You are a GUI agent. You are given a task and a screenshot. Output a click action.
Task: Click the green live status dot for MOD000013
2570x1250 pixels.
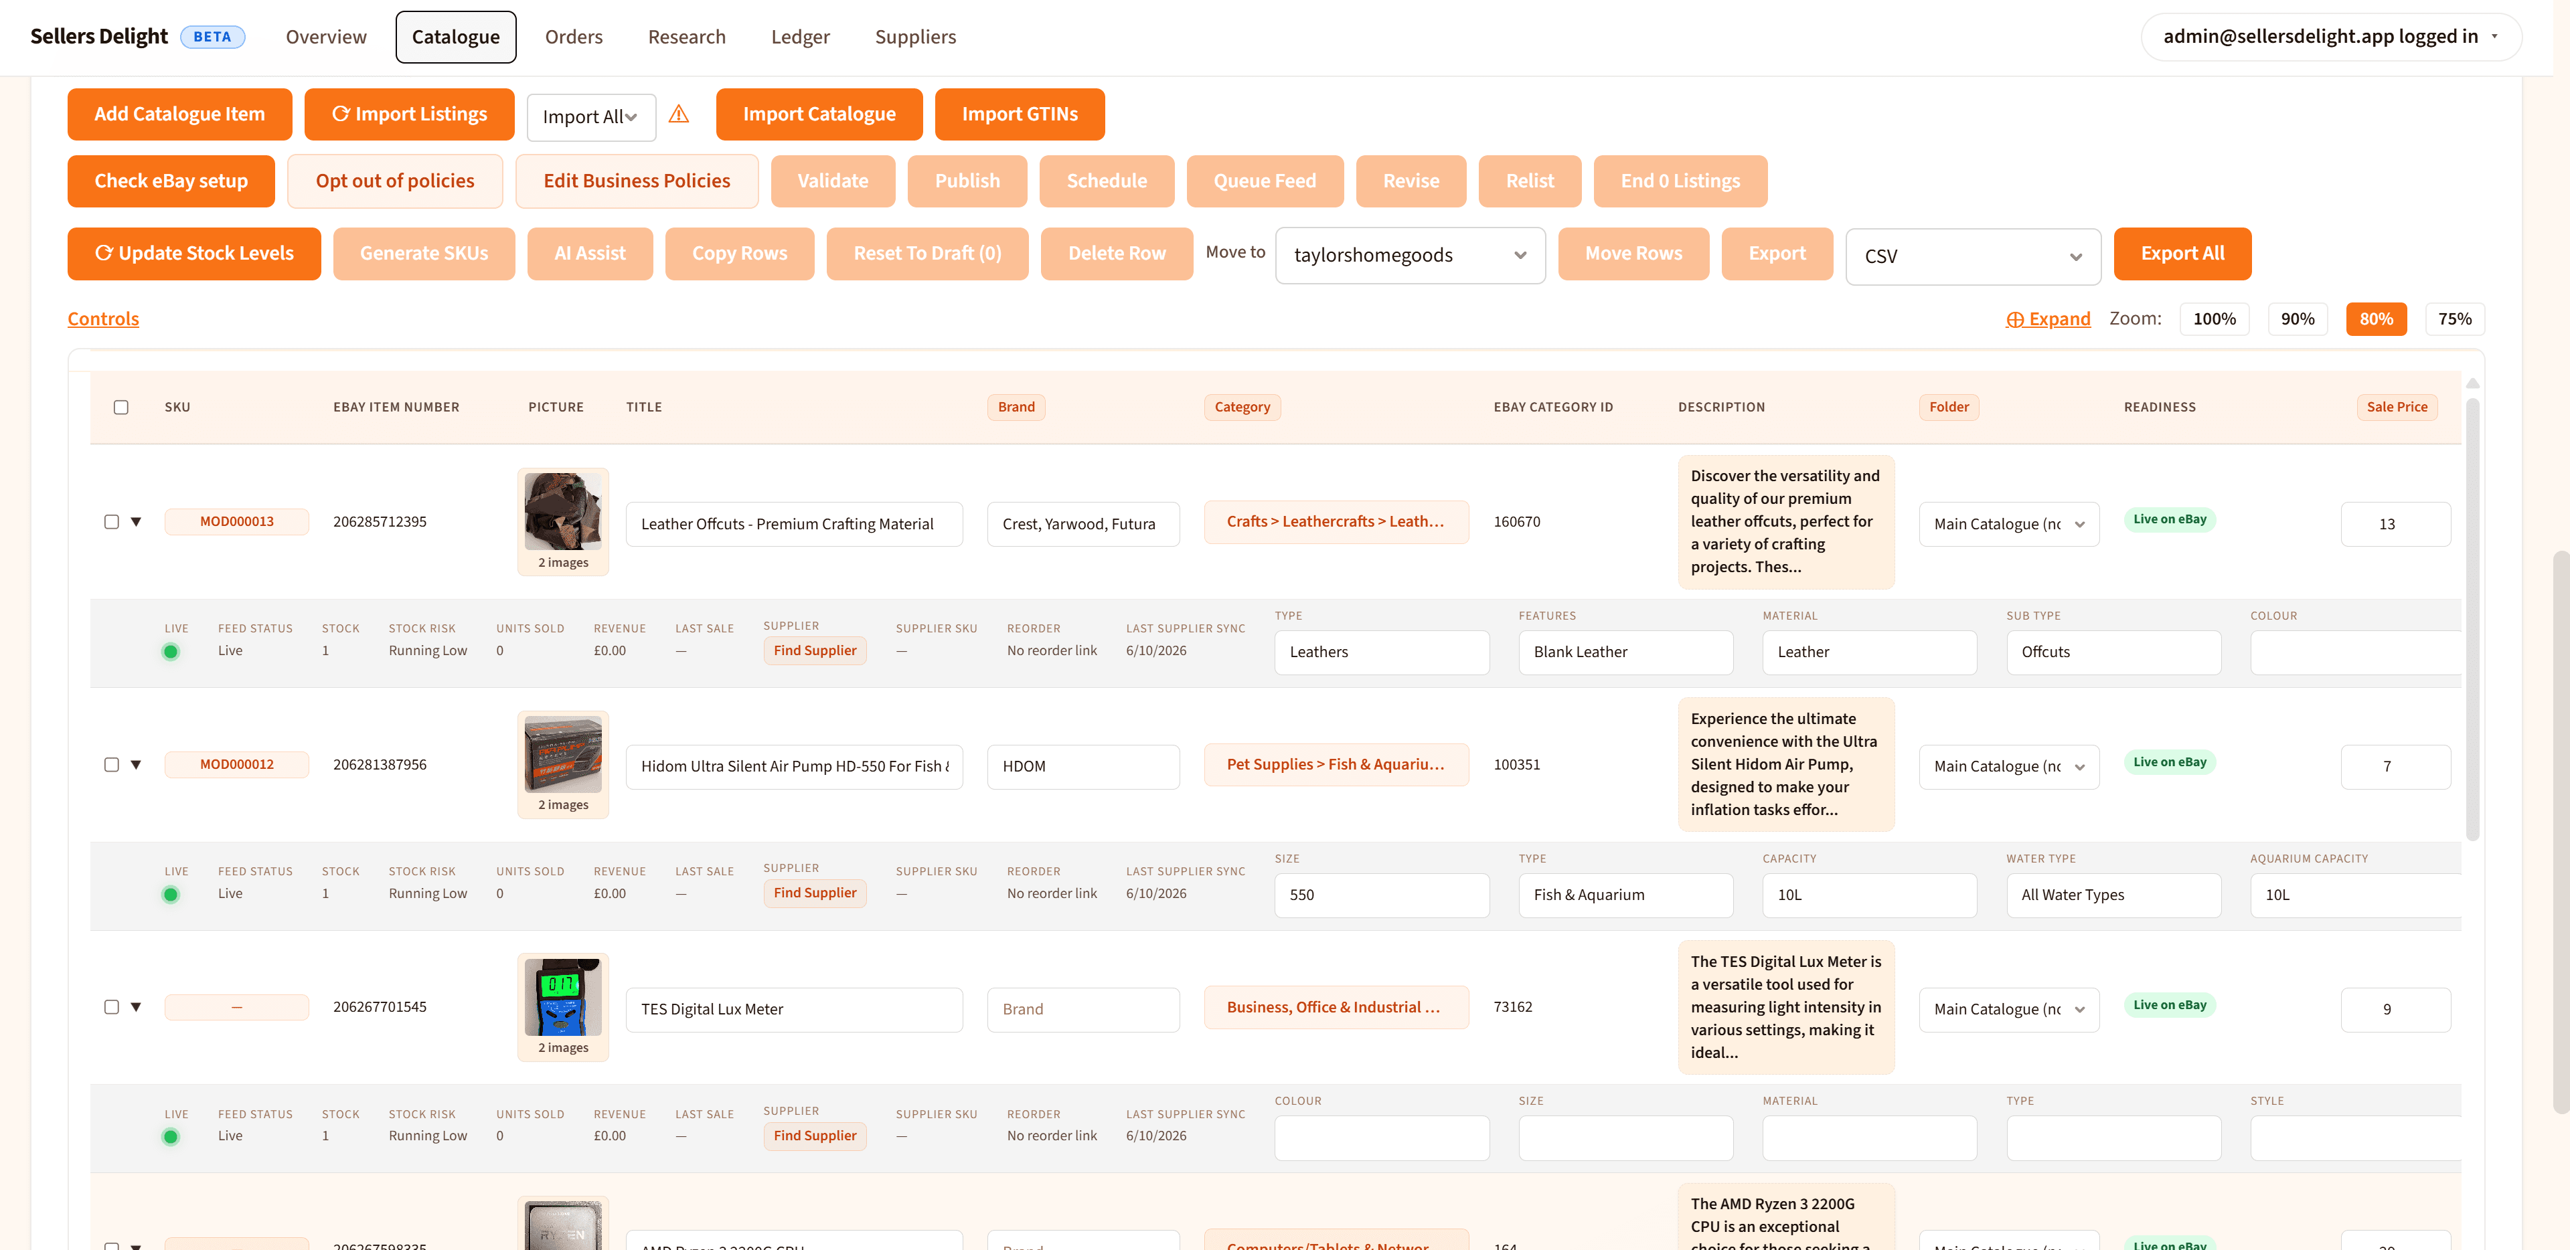click(171, 652)
